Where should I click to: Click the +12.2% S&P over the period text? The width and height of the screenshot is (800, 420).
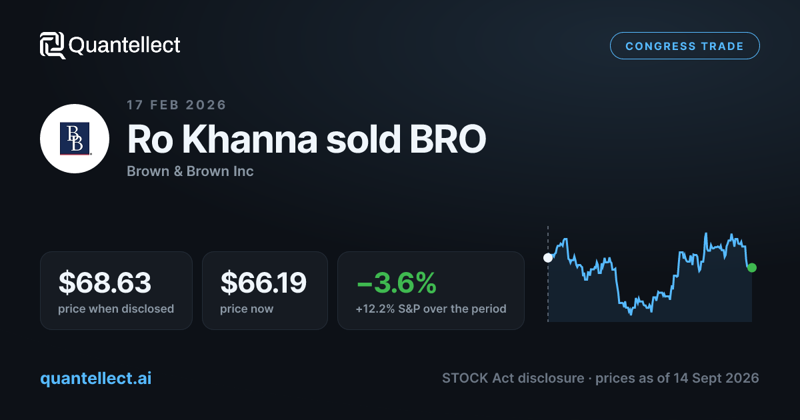[431, 309]
